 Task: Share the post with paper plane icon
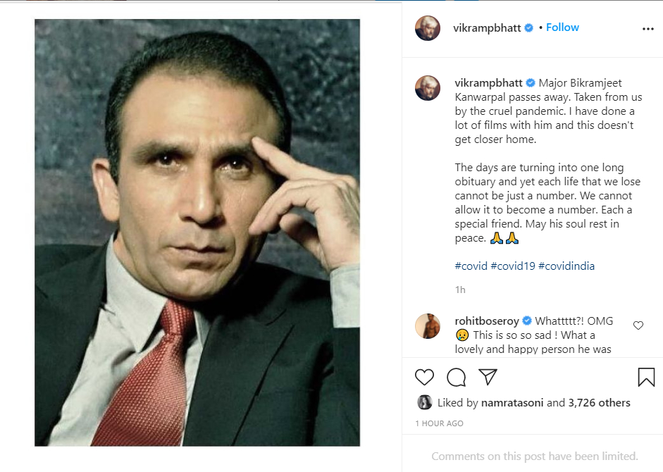pyautogui.click(x=488, y=377)
